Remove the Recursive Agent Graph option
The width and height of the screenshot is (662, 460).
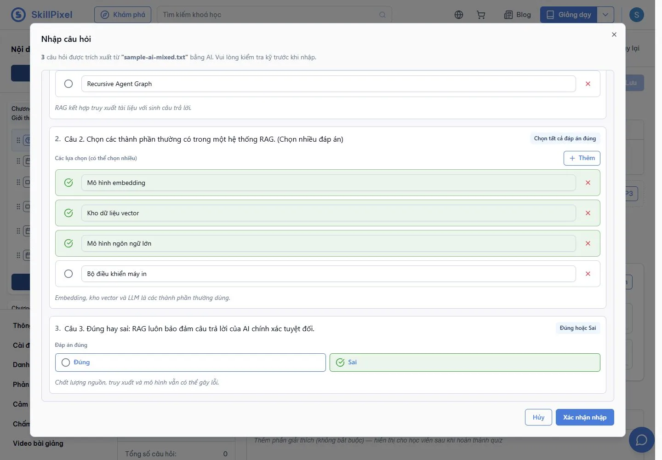pos(588,84)
